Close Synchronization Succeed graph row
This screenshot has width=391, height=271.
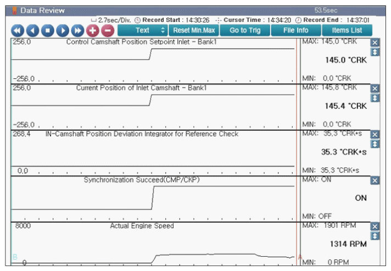tap(375, 180)
